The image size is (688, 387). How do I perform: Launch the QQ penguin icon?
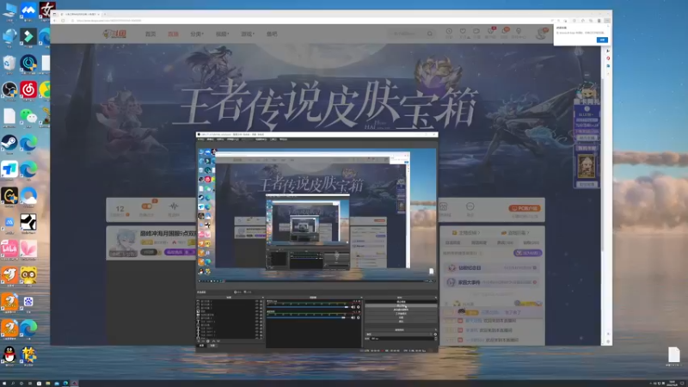point(9,354)
